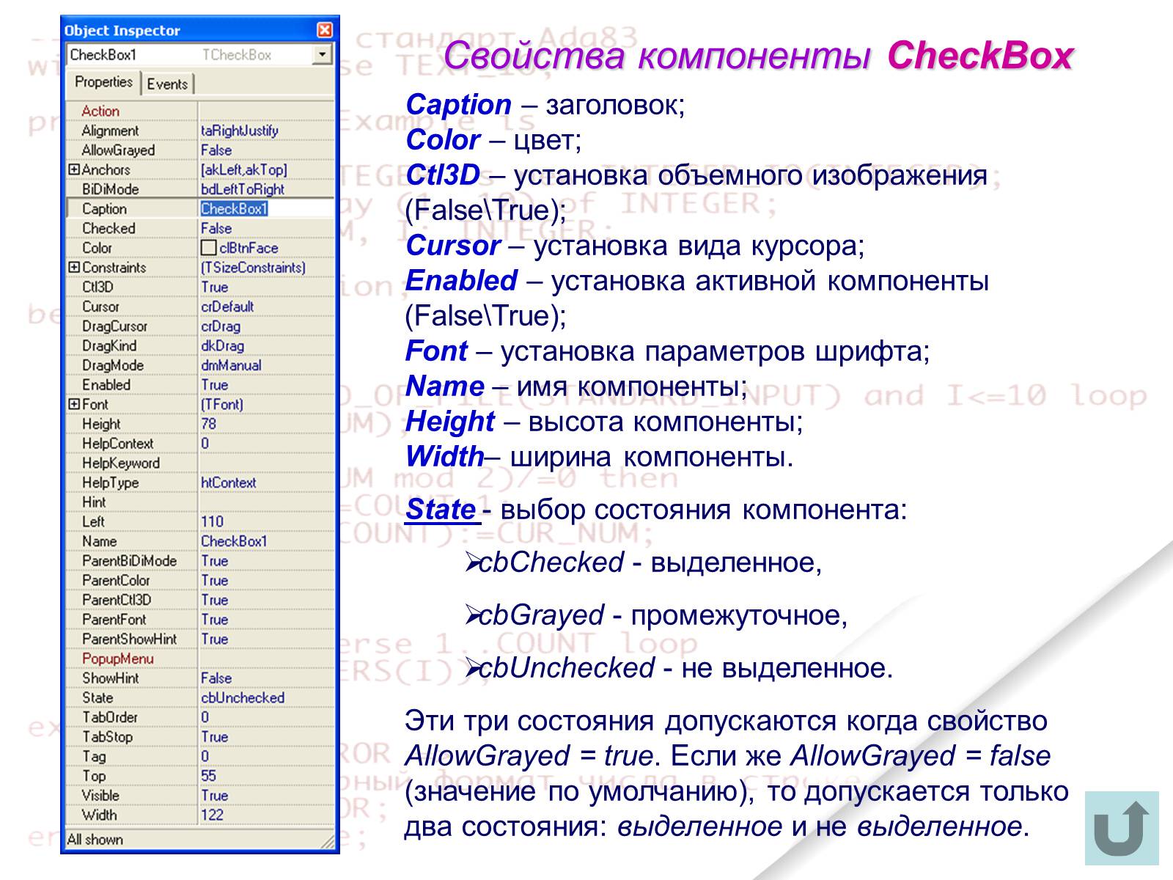
Task: Select the TabStop property row
Action: tap(199, 737)
